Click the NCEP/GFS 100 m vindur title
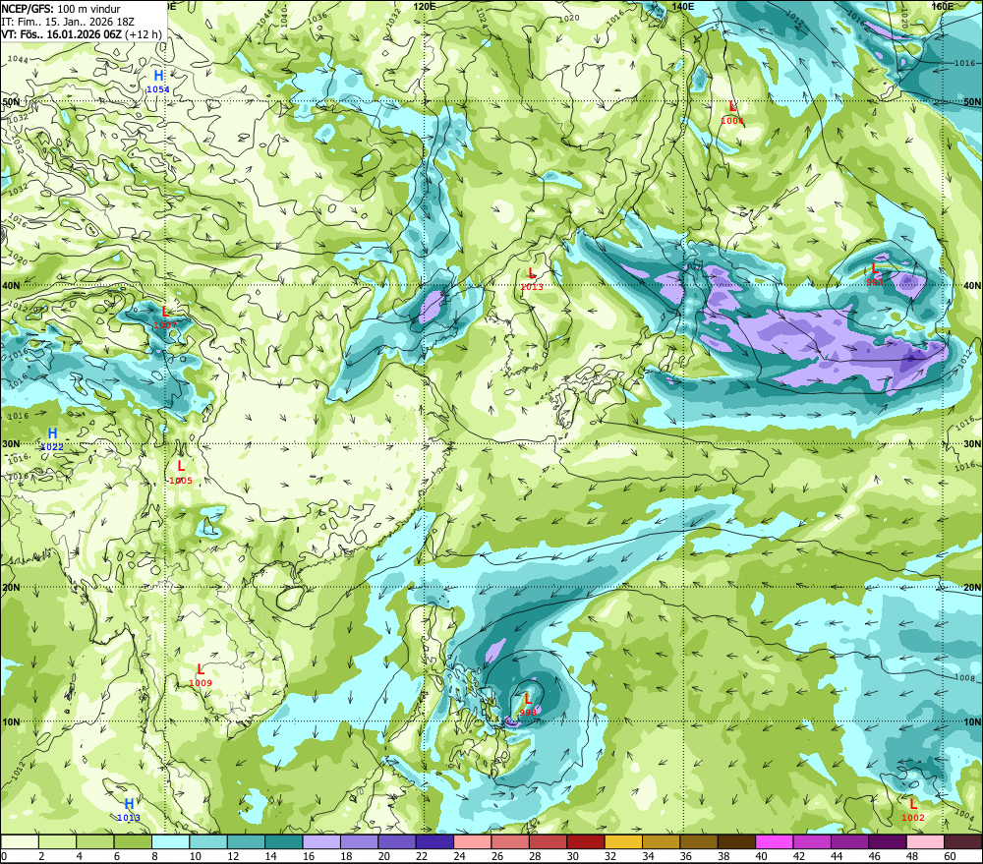Viewport: 983px width, 864px height. (61, 9)
